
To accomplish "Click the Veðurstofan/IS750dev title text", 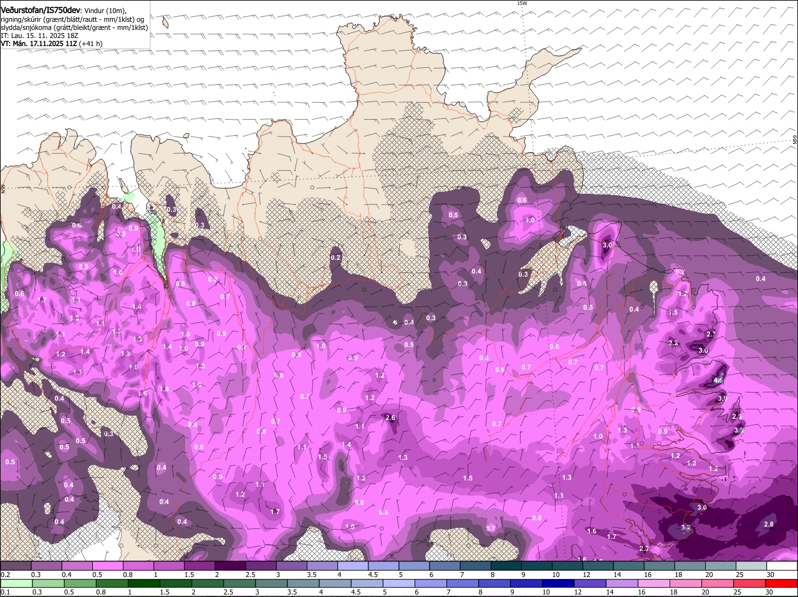I will click(41, 11).
